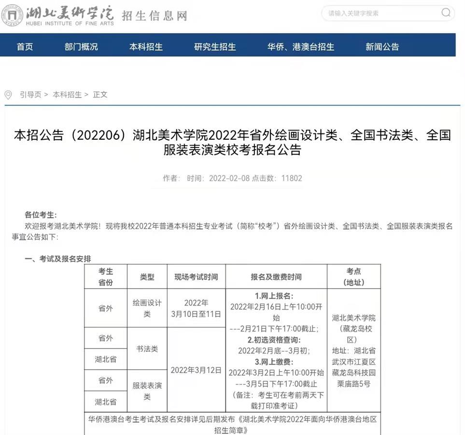Click the 绘画设计类 table cell
Image resolution: width=465 pixels, height=435 pixels.
(147, 308)
